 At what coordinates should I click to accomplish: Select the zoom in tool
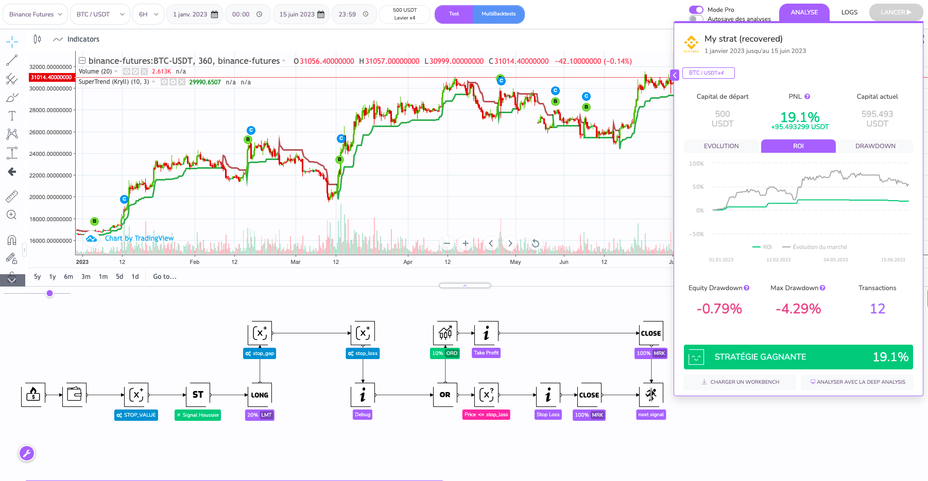(12, 215)
